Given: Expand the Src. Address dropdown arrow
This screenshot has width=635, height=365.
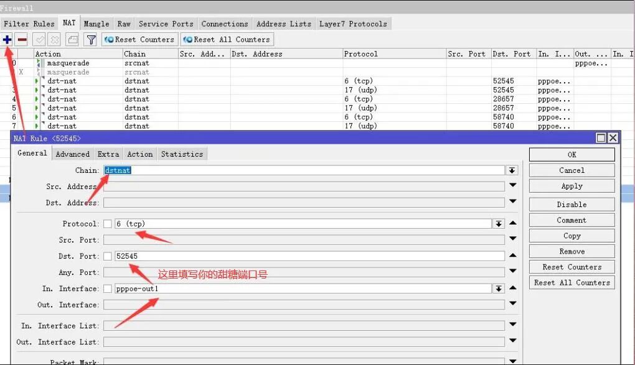Looking at the screenshot, I should 512,186.
